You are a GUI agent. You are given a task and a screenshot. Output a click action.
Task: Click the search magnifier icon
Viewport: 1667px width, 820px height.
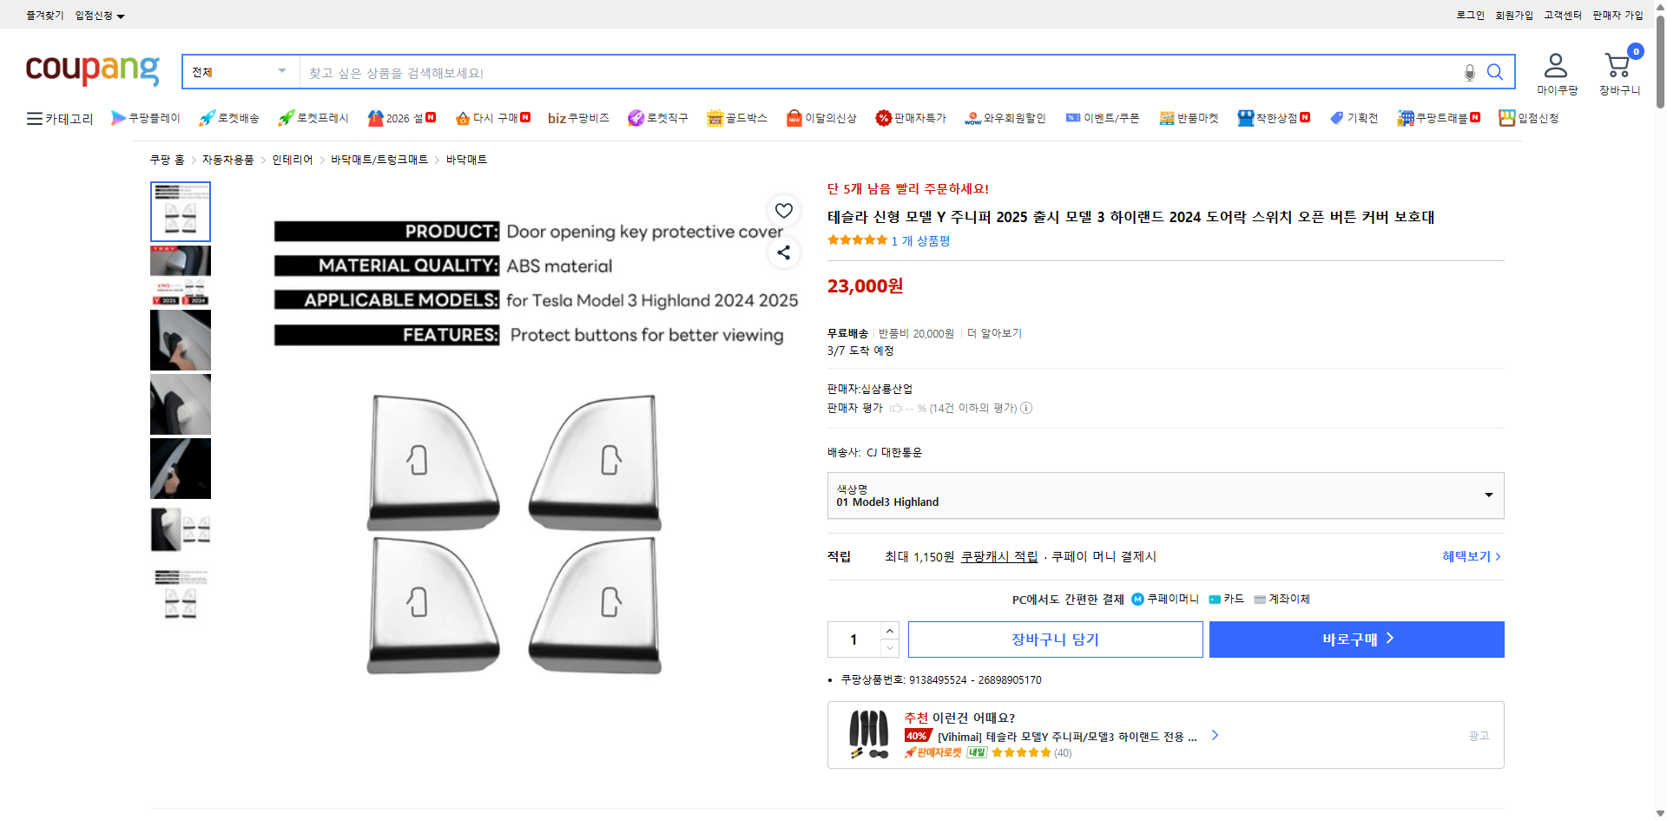(1495, 72)
